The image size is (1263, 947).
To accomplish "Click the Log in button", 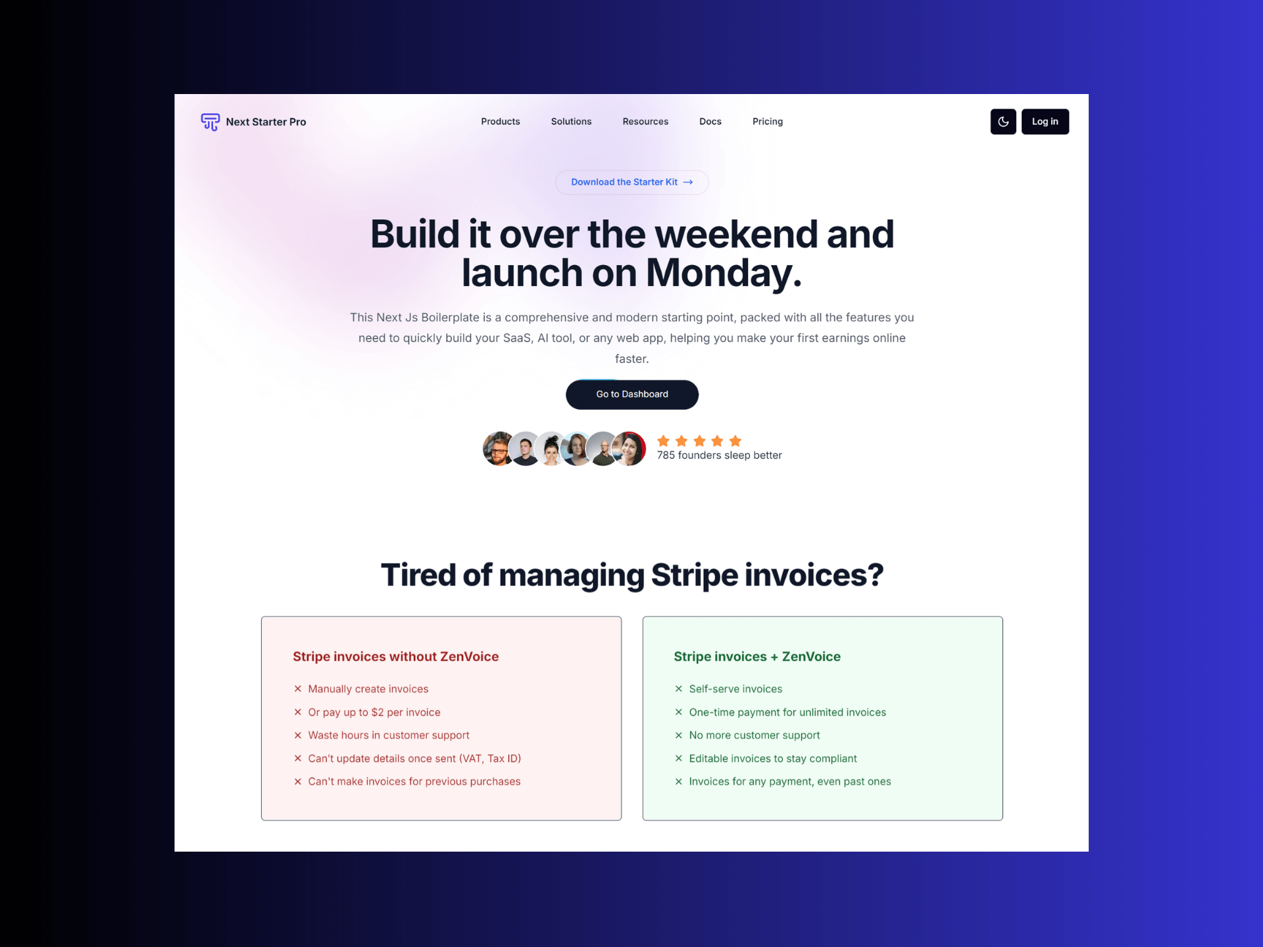I will pos(1045,122).
